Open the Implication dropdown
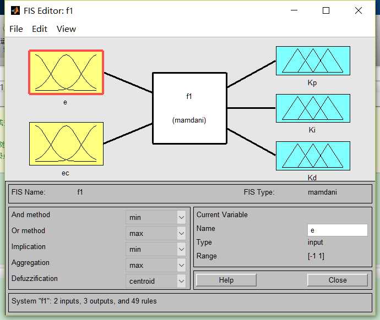The image size is (380, 320). click(x=156, y=250)
